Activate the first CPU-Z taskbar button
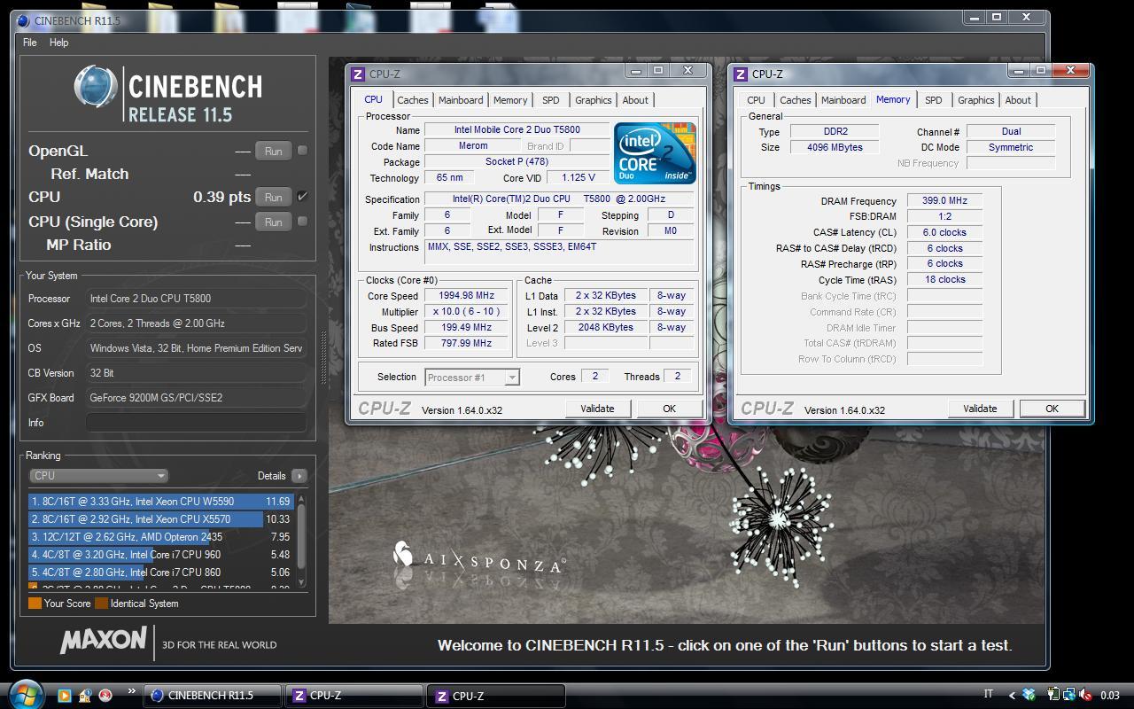The width and height of the screenshot is (1134, 709). click(353, 696)
